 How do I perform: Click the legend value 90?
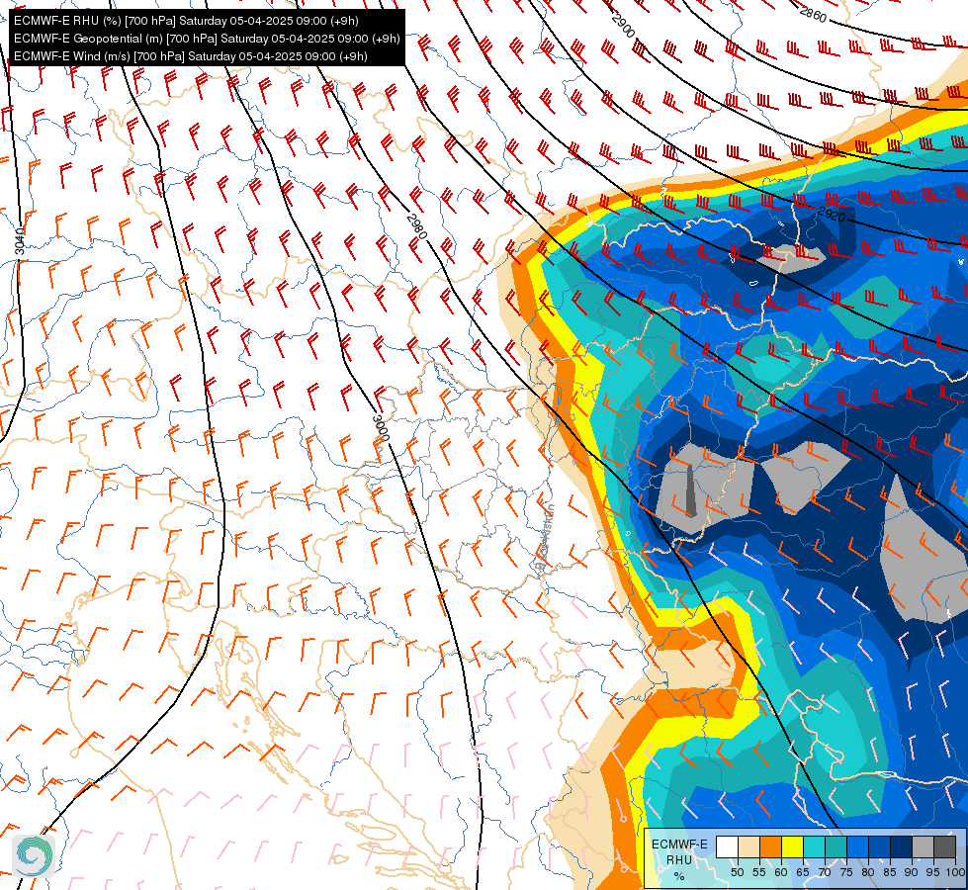(912, 872)
